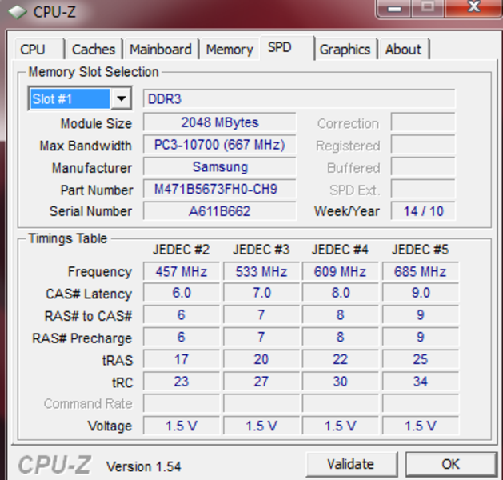Select the 2048 MBytes module size value
The image size is (503, 480).
219,122
